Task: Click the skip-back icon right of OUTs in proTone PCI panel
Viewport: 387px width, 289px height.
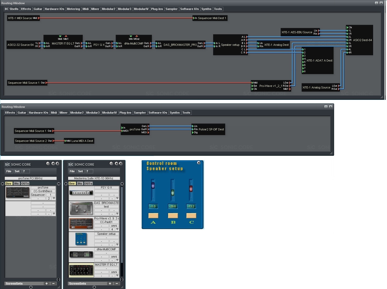Action: (59, 184)
